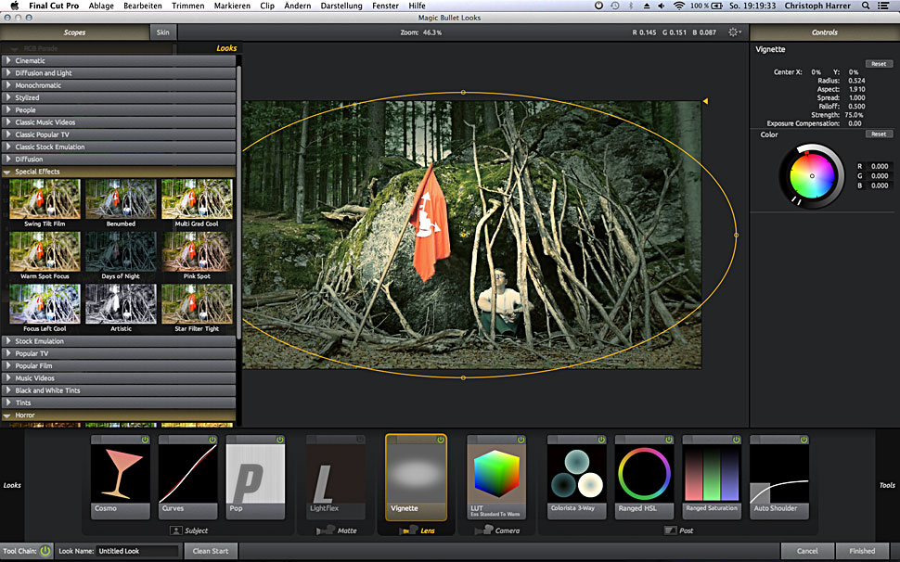The height and width of the screenshot is (562, 900).
Task: Toggle the Tool Chain power button
Action: coord(45,551)
